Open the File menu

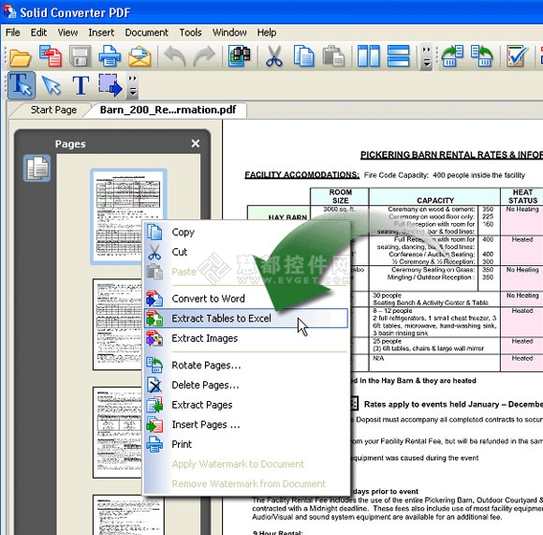point(13,33)
